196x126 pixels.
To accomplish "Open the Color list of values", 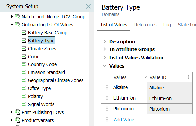I will click(x=33, y=57).
